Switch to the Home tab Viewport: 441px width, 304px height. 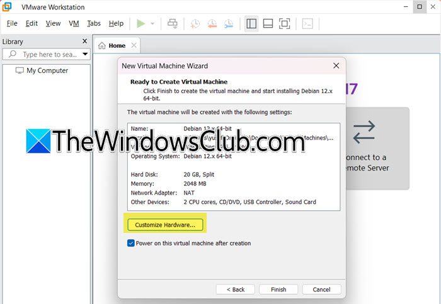tap(117, 45)
